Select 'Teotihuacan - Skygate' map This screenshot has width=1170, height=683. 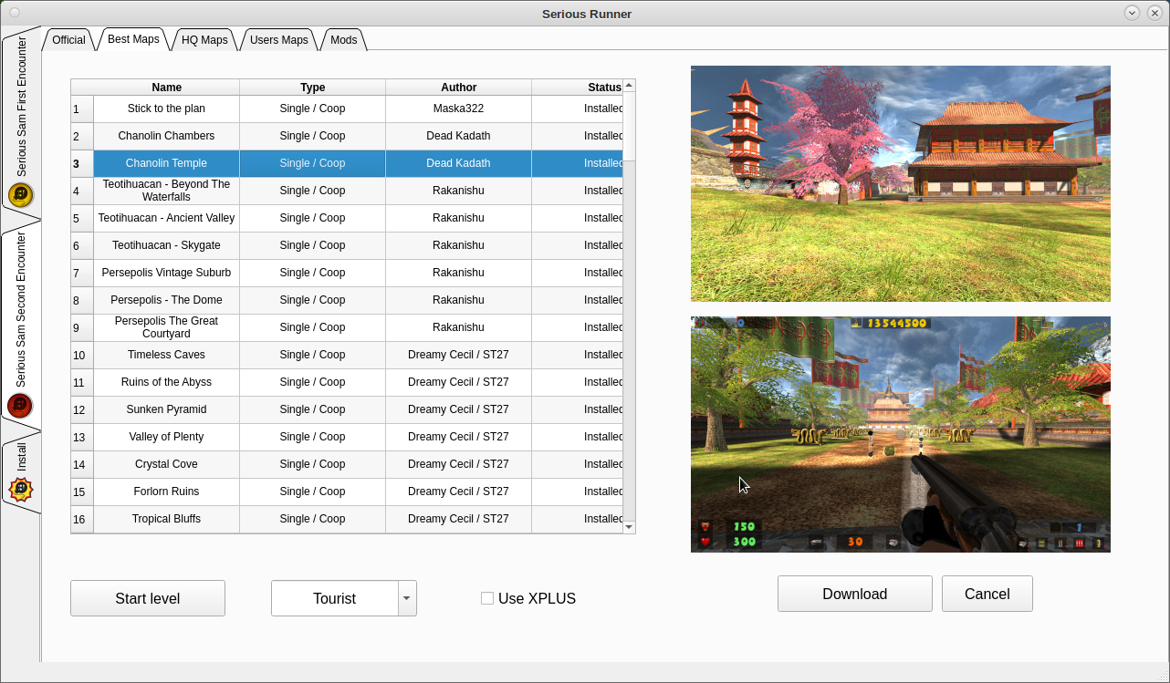pos(167,245)
